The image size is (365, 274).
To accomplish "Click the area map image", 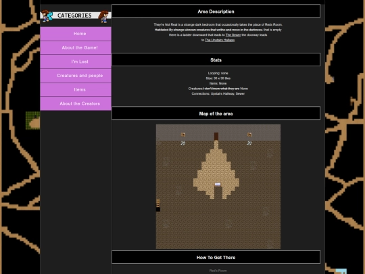I will point(218,187).
